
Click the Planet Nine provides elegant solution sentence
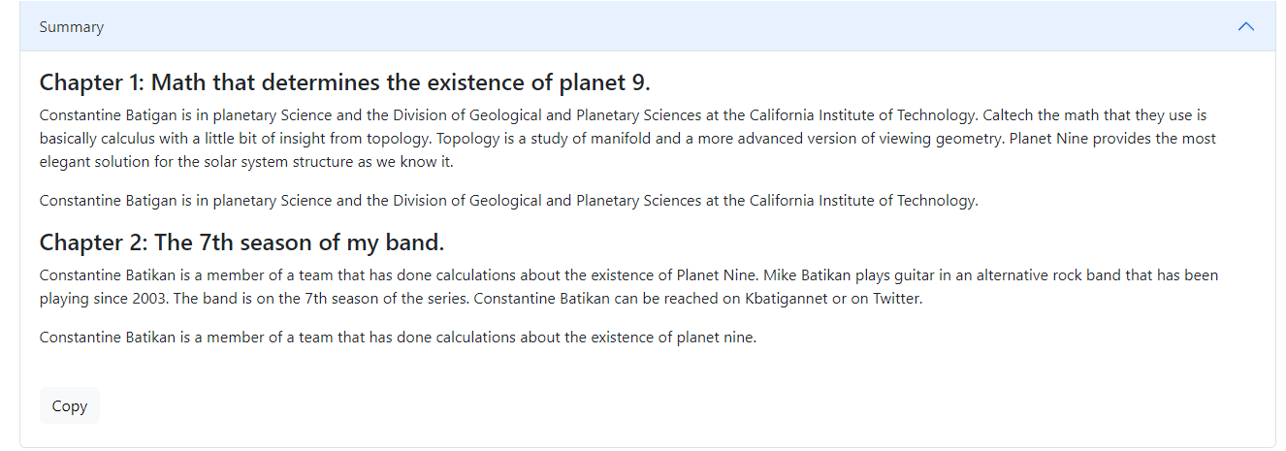(627, 149)
